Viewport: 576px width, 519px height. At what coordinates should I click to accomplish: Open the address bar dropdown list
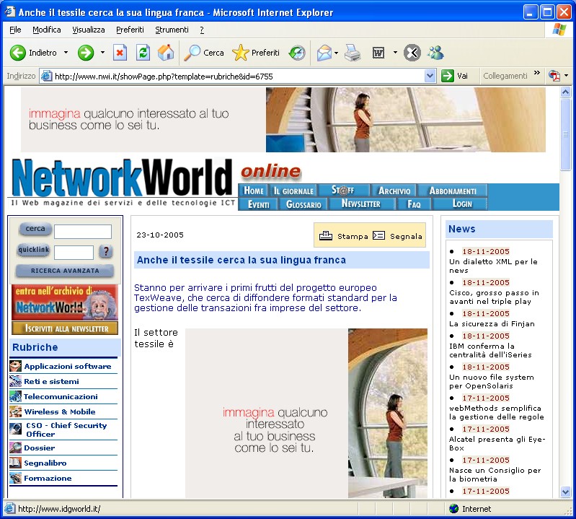(430, 76)
